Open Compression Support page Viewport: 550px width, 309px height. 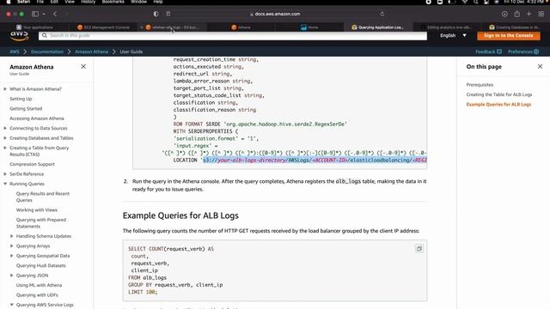[x=32, y=164]
